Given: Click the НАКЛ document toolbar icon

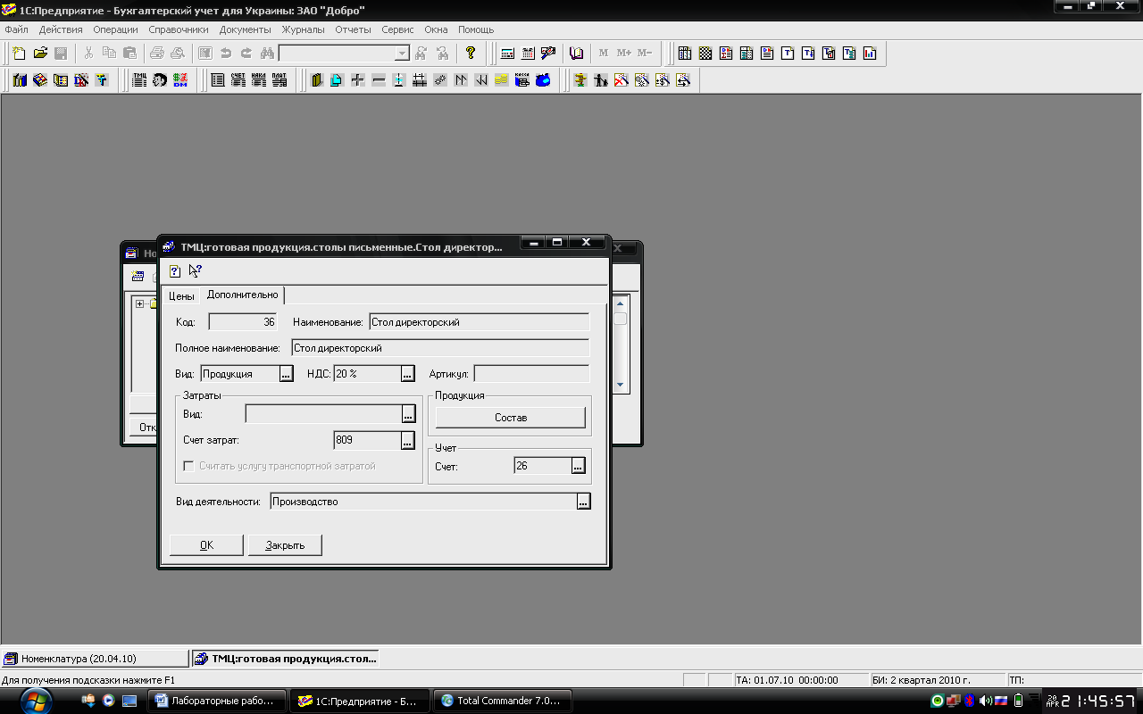Looking at the screenshot, I should (x=259, y=80).
